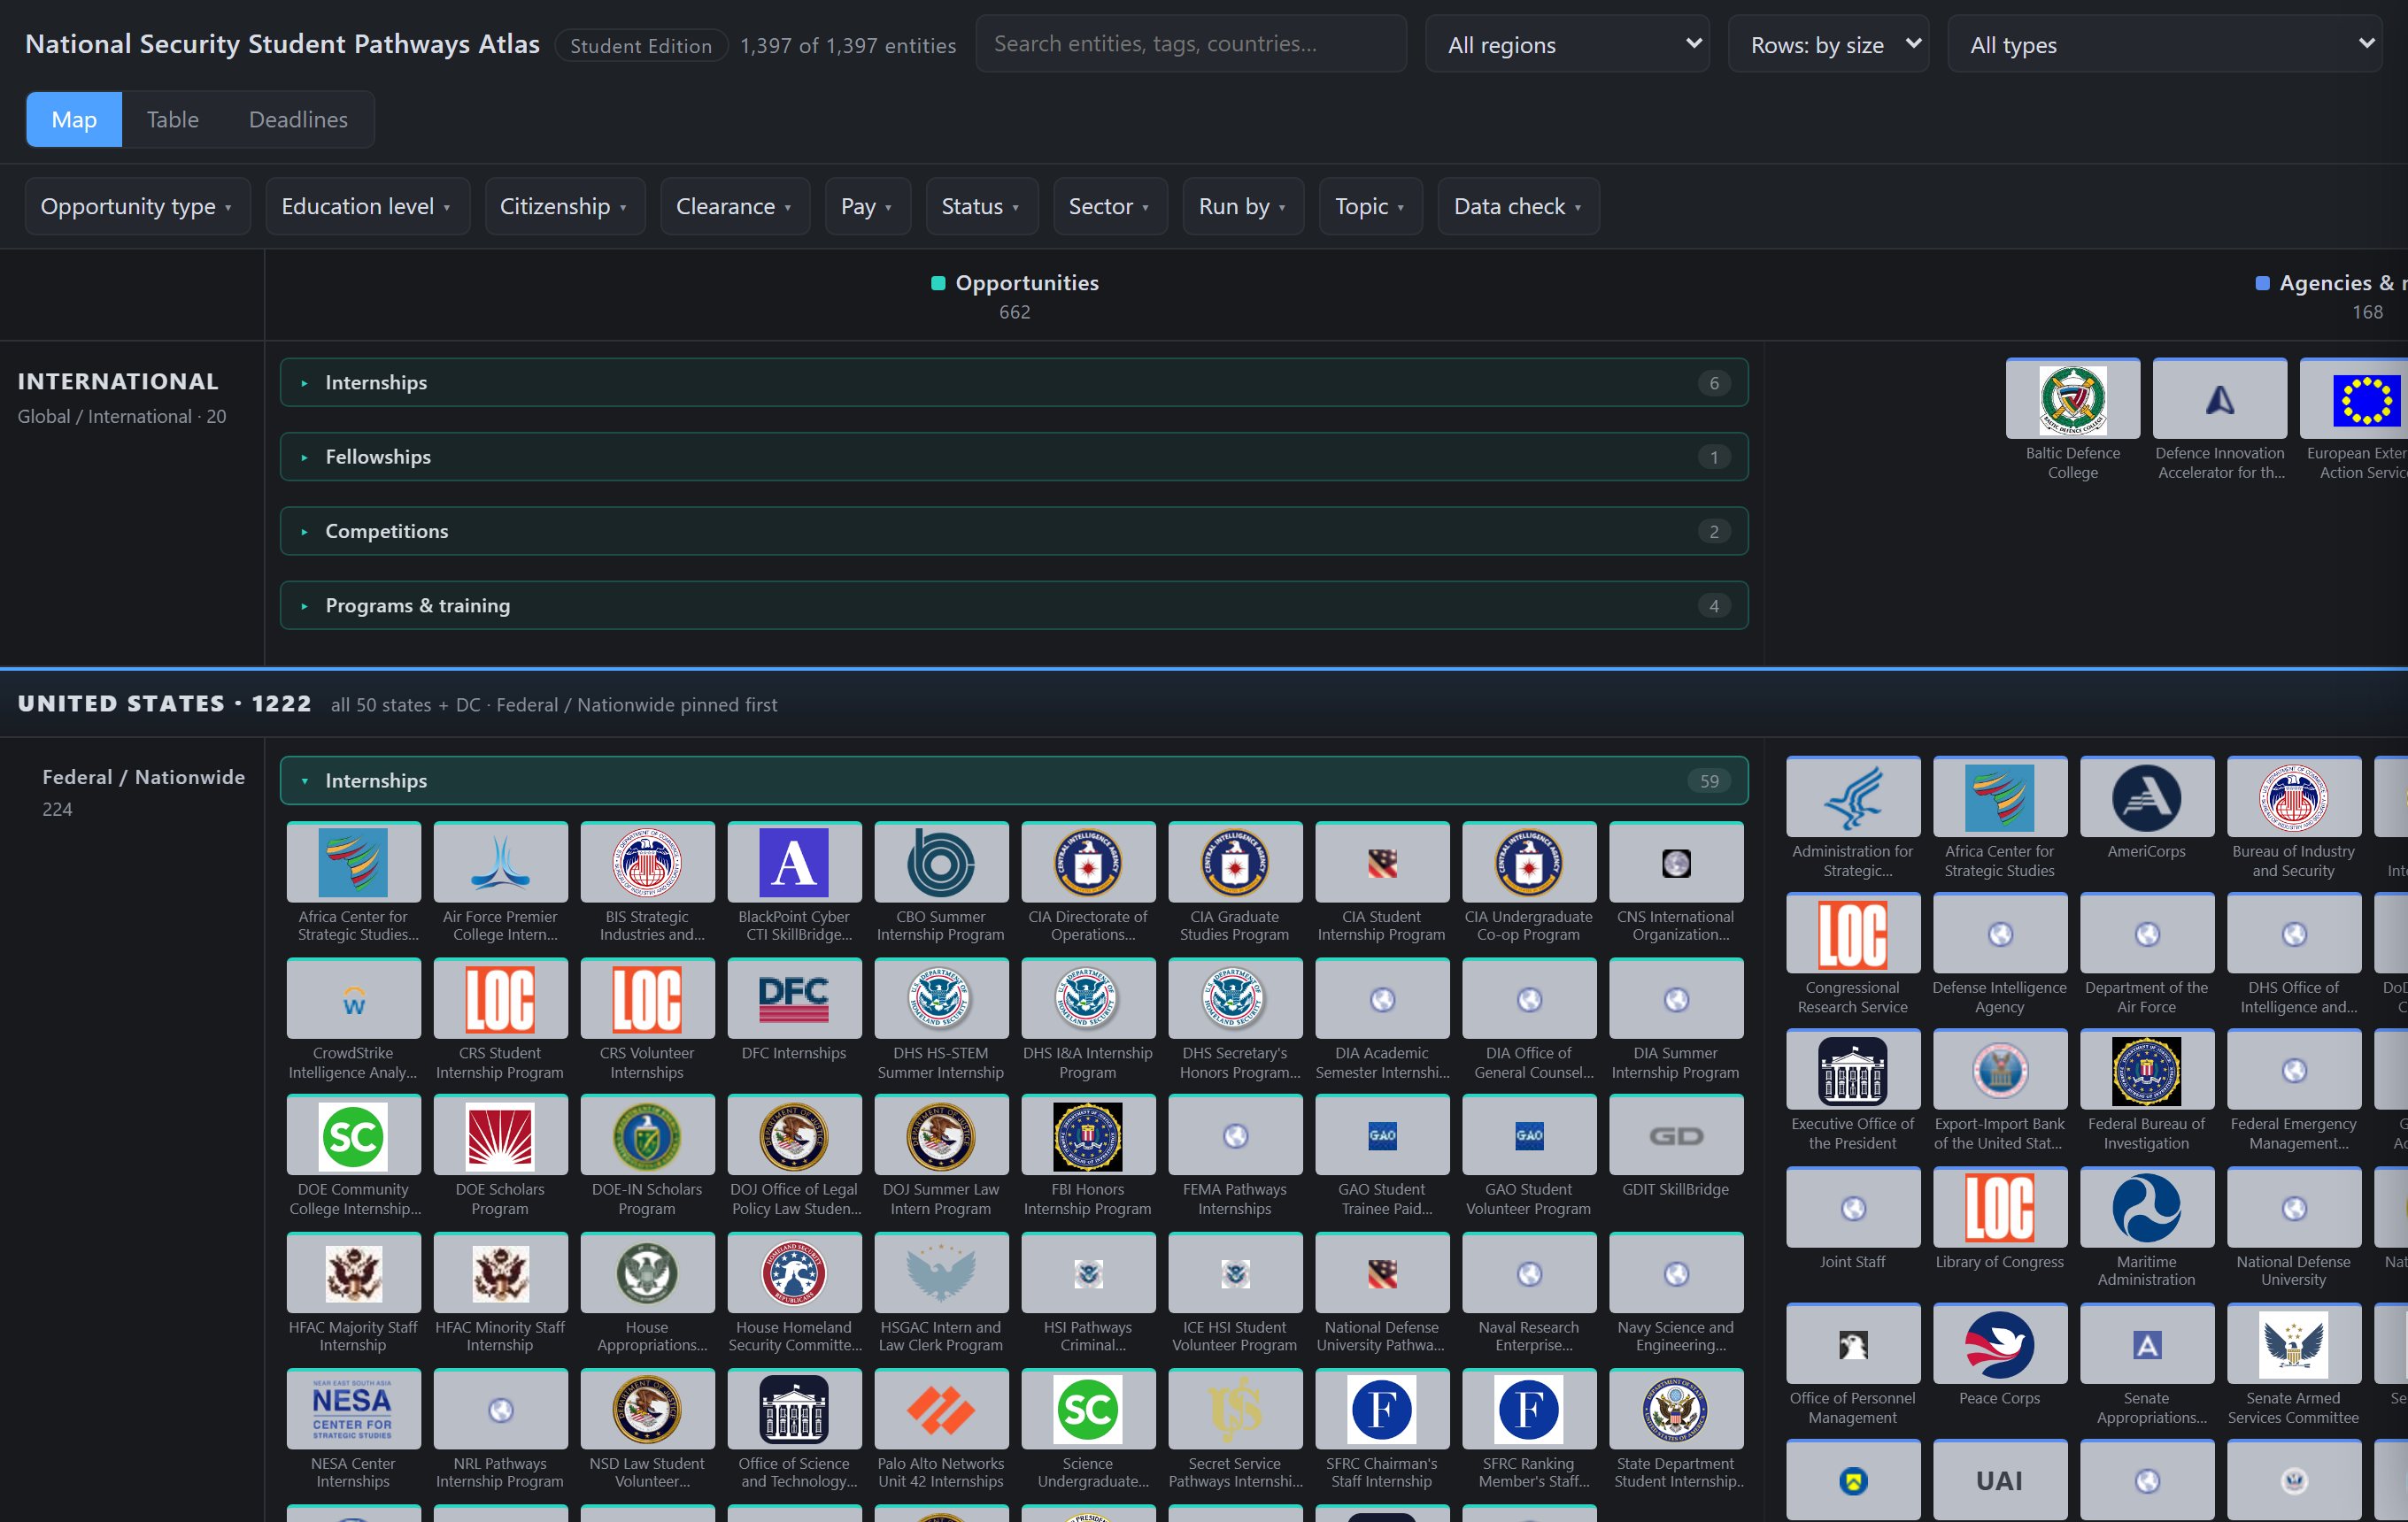Viewport: 2408px width, 1522px height.
Task: Open the All types dropdown
Action: point(2164,44)
